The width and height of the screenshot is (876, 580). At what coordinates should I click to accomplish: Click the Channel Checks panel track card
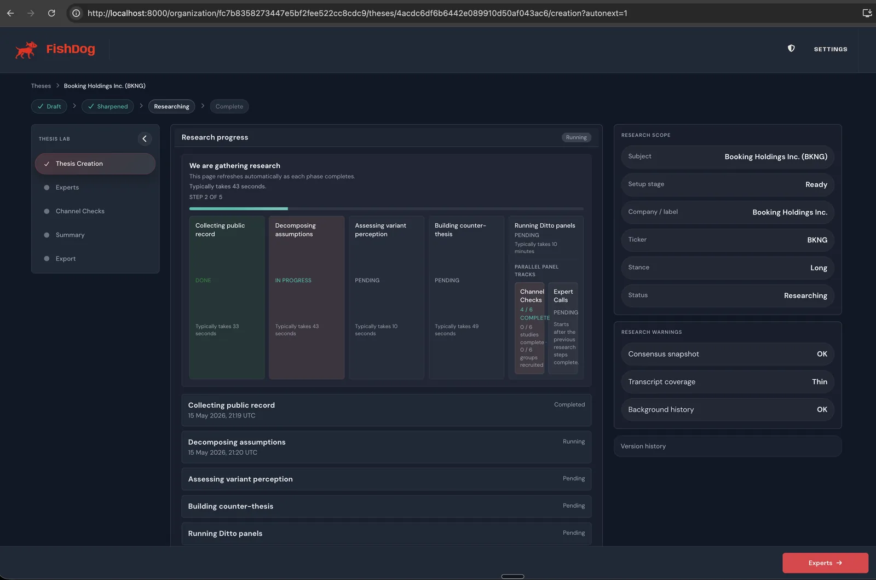529,328
